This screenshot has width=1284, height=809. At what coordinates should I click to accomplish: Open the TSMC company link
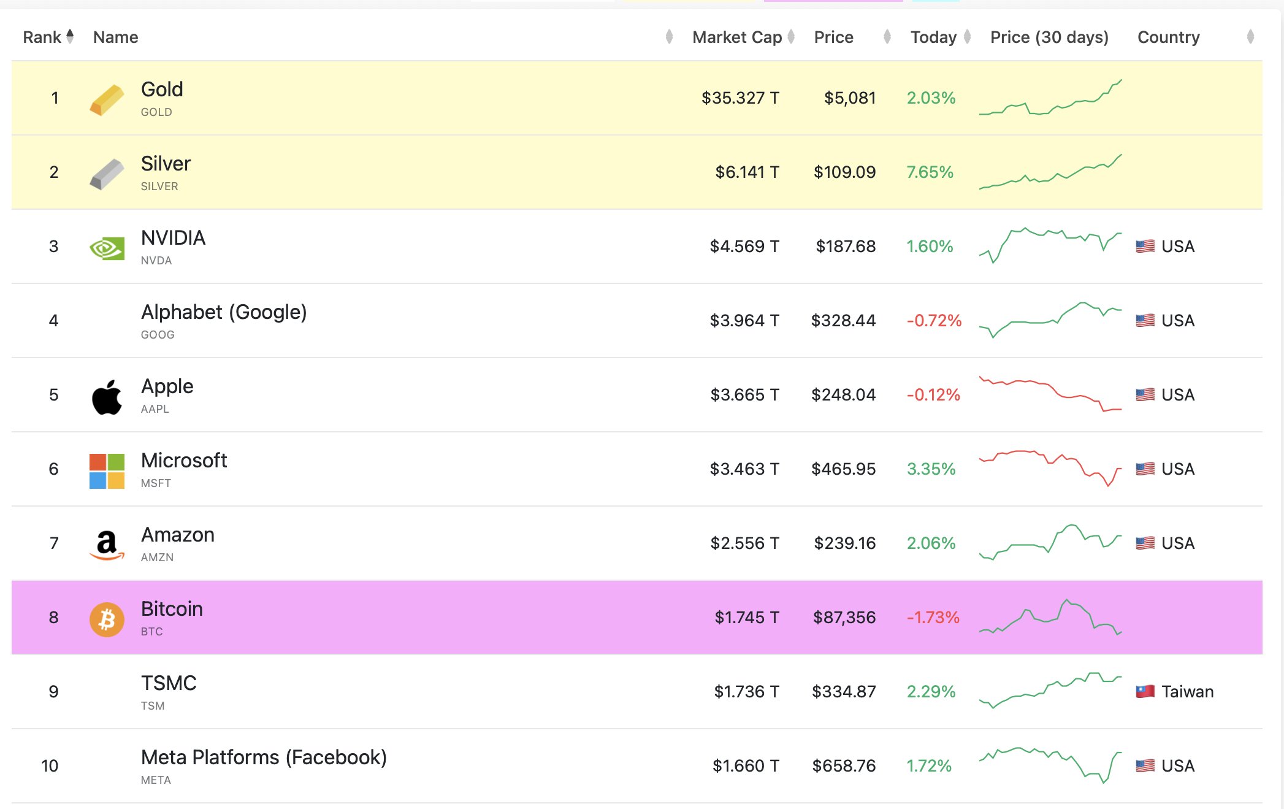[x=169, y=683]
